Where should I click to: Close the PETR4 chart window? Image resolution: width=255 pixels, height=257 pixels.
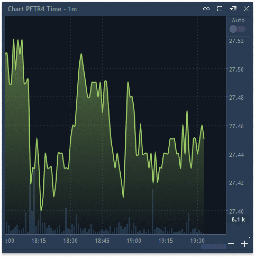point(246,9)
